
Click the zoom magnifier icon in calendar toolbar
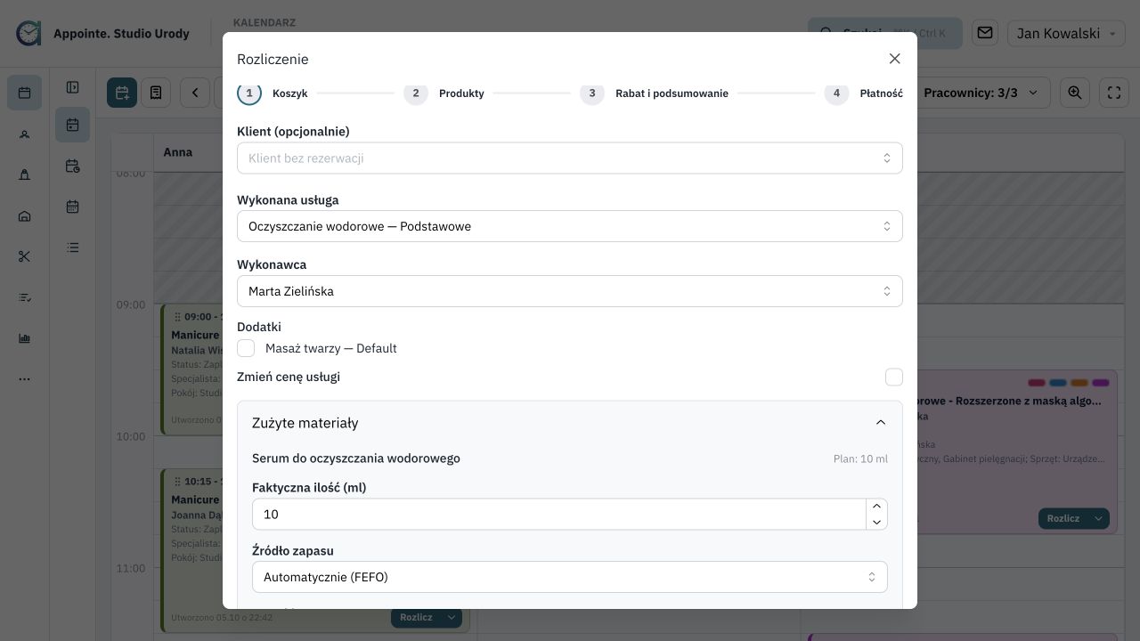[1075, 93]
